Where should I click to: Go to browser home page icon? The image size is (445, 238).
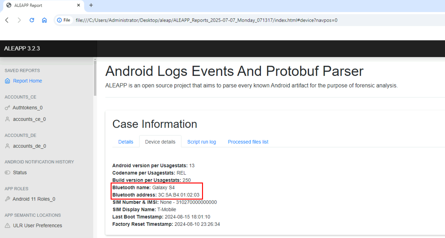[x=44, y=20]
